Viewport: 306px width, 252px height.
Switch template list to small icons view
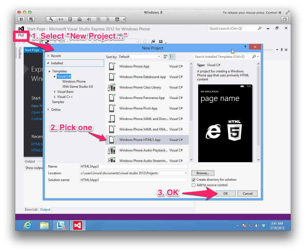165,57
